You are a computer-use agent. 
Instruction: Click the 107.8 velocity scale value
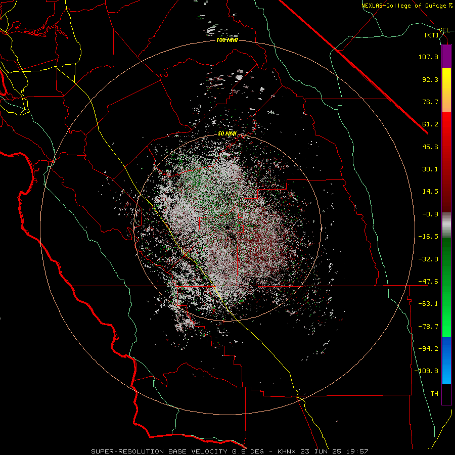428,57
